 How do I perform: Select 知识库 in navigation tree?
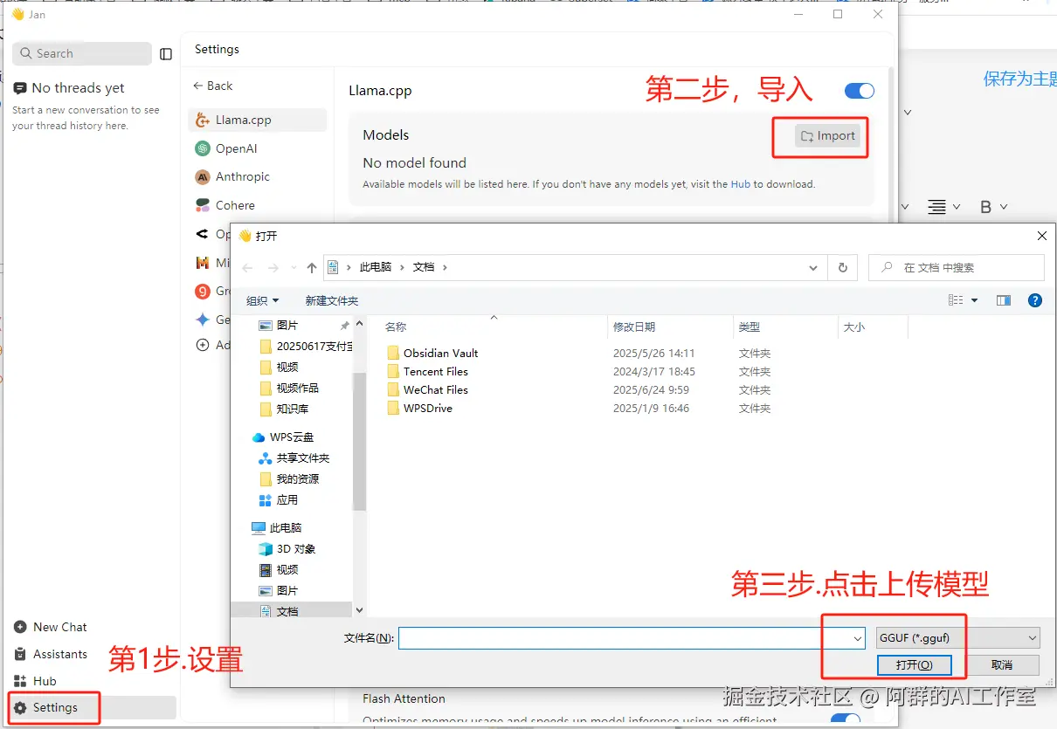point(284,409)
